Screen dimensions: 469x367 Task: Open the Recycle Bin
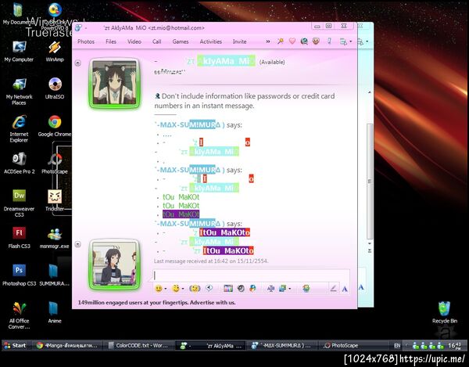pos(445,312)
